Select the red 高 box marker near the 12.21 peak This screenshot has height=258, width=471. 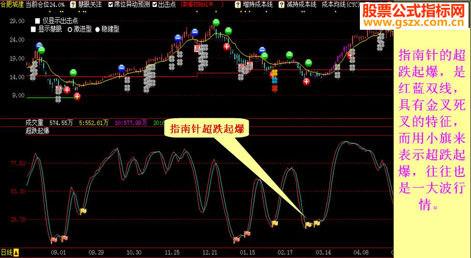click(x=198, y=48)
